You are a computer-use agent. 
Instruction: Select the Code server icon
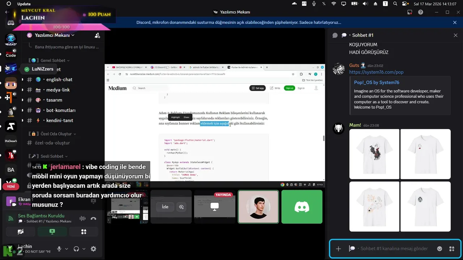[x=11, y=54]
